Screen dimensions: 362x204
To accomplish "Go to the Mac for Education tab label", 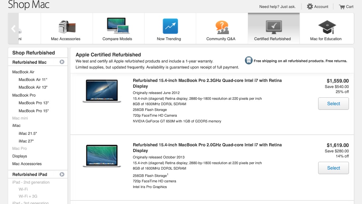I will click(326, 39).
